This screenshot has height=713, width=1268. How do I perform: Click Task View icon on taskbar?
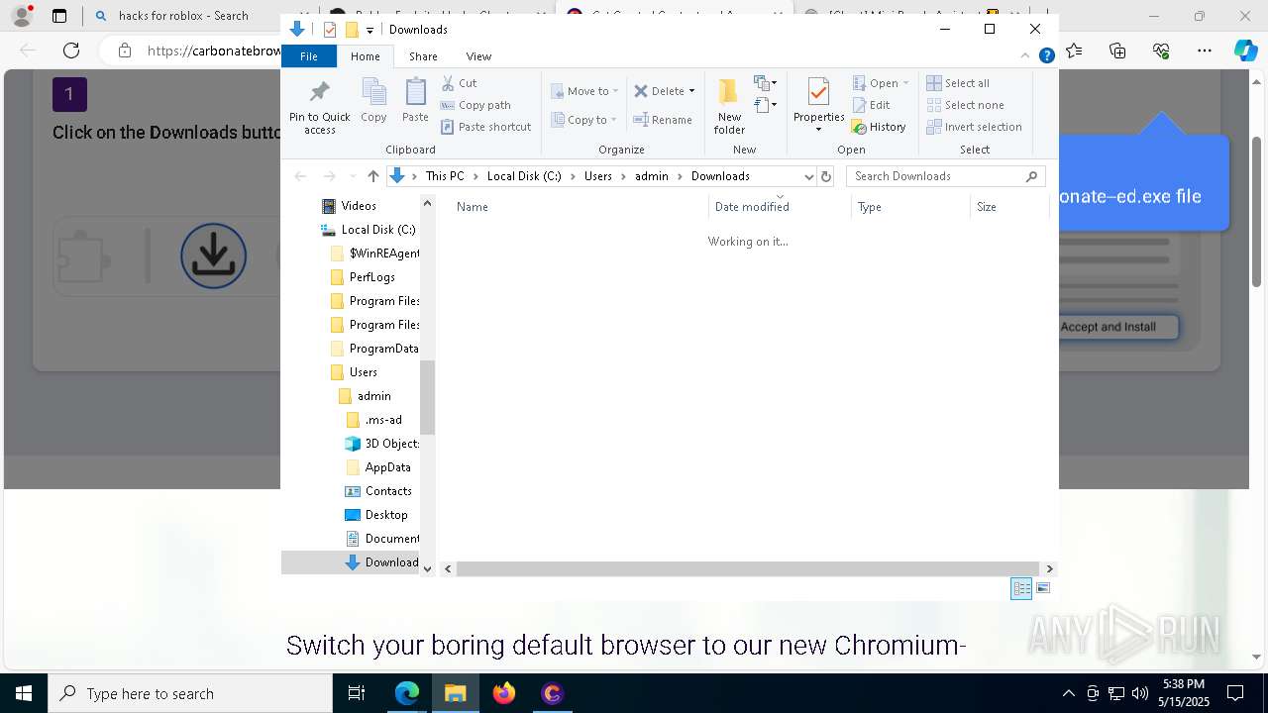(x=358, y=693)
